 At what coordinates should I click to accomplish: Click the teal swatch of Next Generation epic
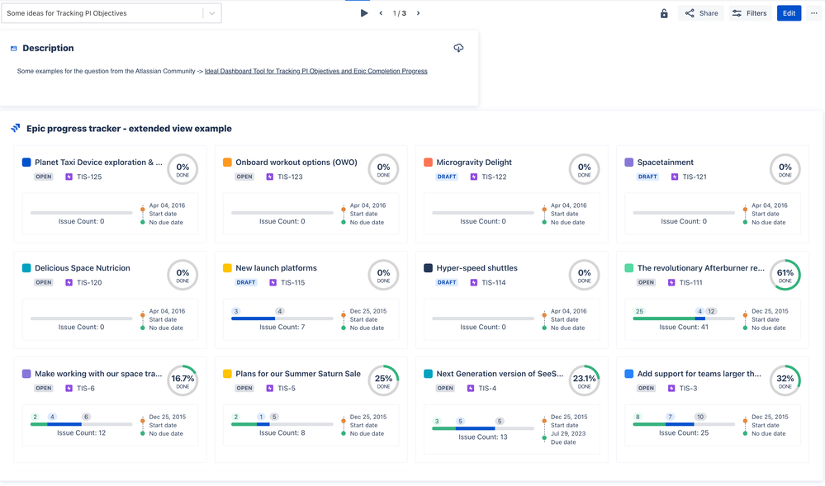(429, 374)
